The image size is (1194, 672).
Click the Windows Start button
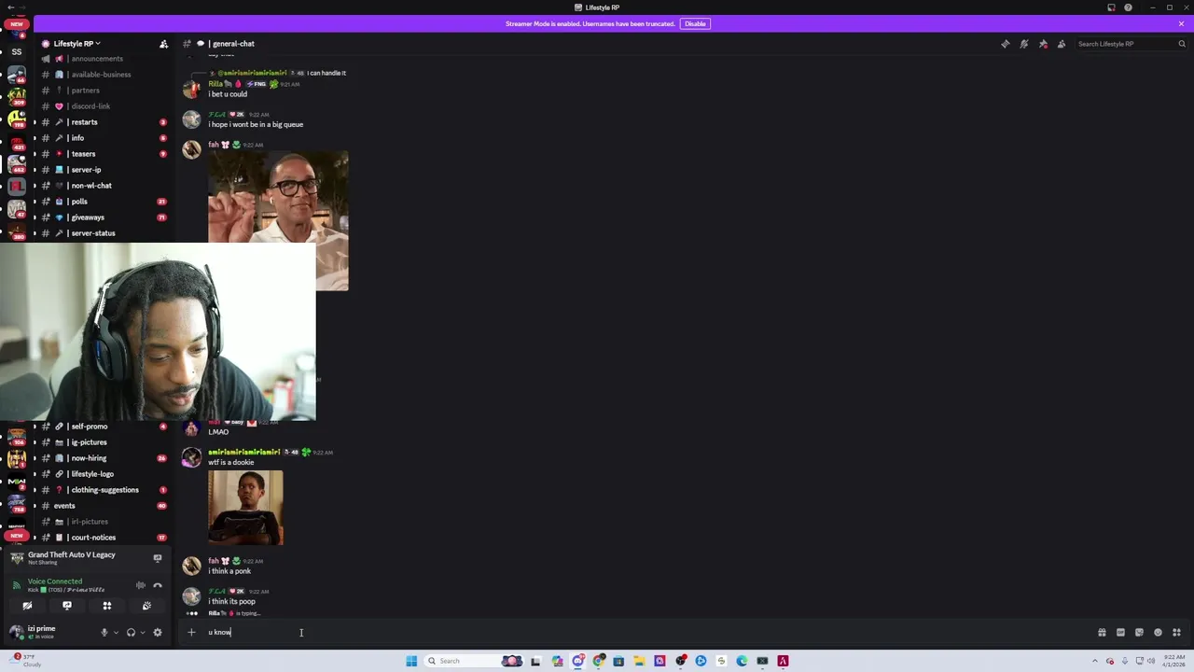pos(411,661)
